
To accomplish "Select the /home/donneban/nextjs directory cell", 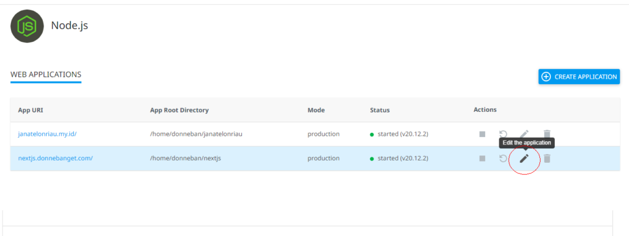I will (x=186, y=158).
